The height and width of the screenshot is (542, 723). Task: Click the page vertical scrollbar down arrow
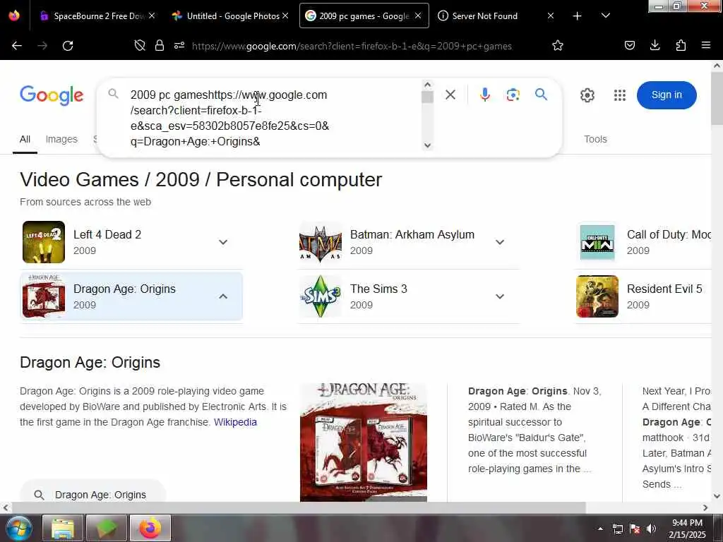(717, 496)
